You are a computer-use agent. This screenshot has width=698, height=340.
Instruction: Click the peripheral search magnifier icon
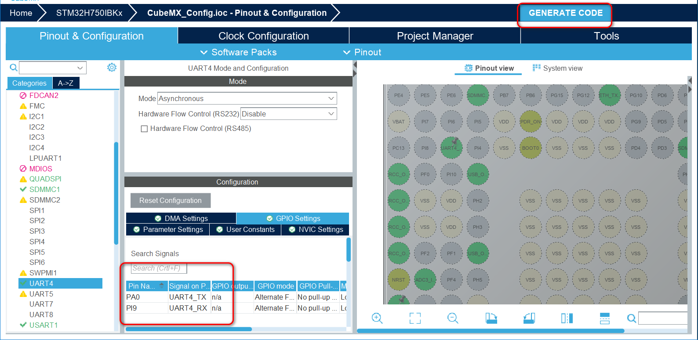[x=14, y=68]
